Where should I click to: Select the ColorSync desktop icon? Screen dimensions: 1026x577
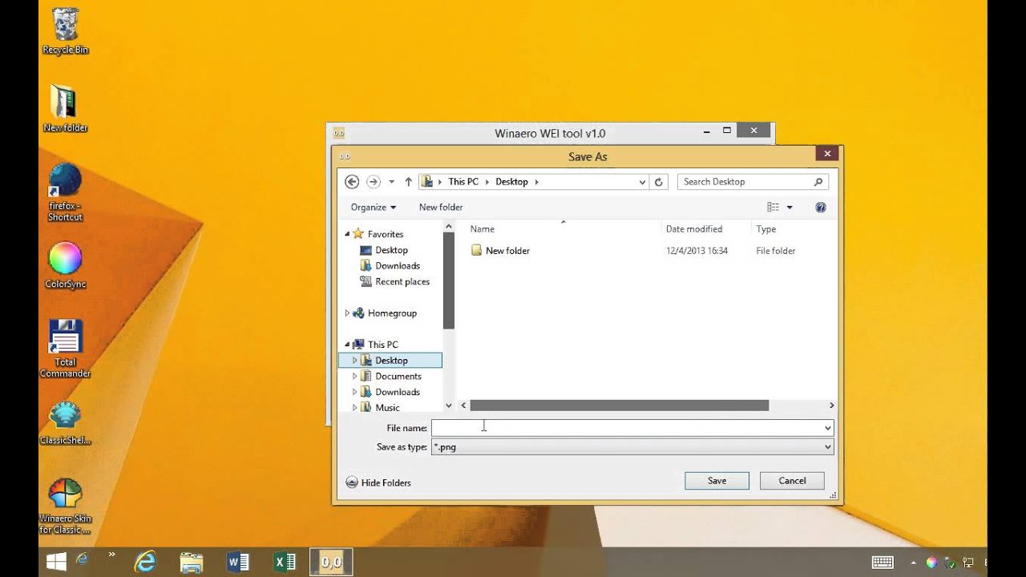point(65,266)
